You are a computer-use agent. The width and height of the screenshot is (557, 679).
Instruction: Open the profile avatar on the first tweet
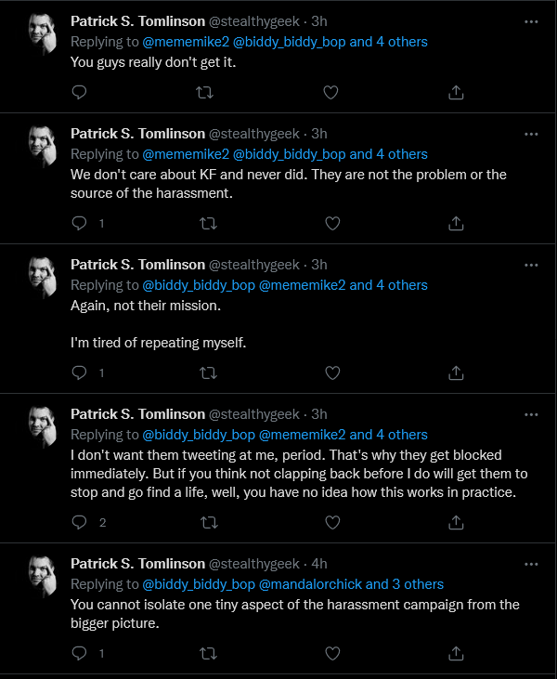(43, 33)
